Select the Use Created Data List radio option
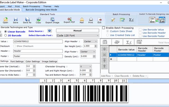The height and width of the screenshot is (107, 169). [x=107, y=35]
